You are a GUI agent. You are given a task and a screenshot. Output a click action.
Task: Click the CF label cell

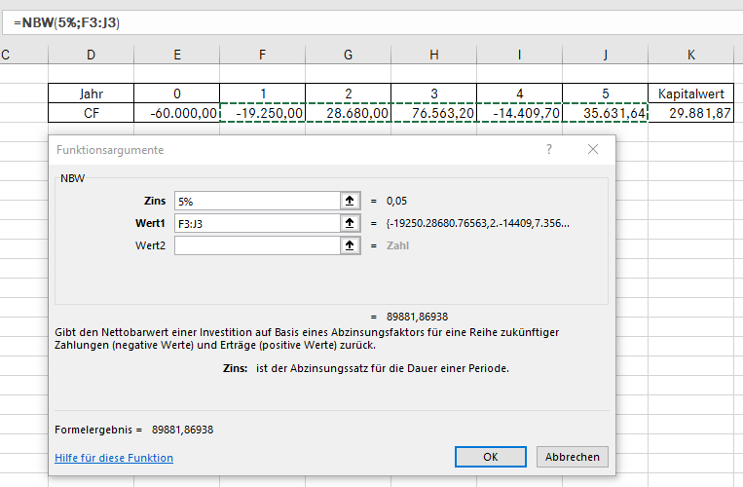coord(91,113)
